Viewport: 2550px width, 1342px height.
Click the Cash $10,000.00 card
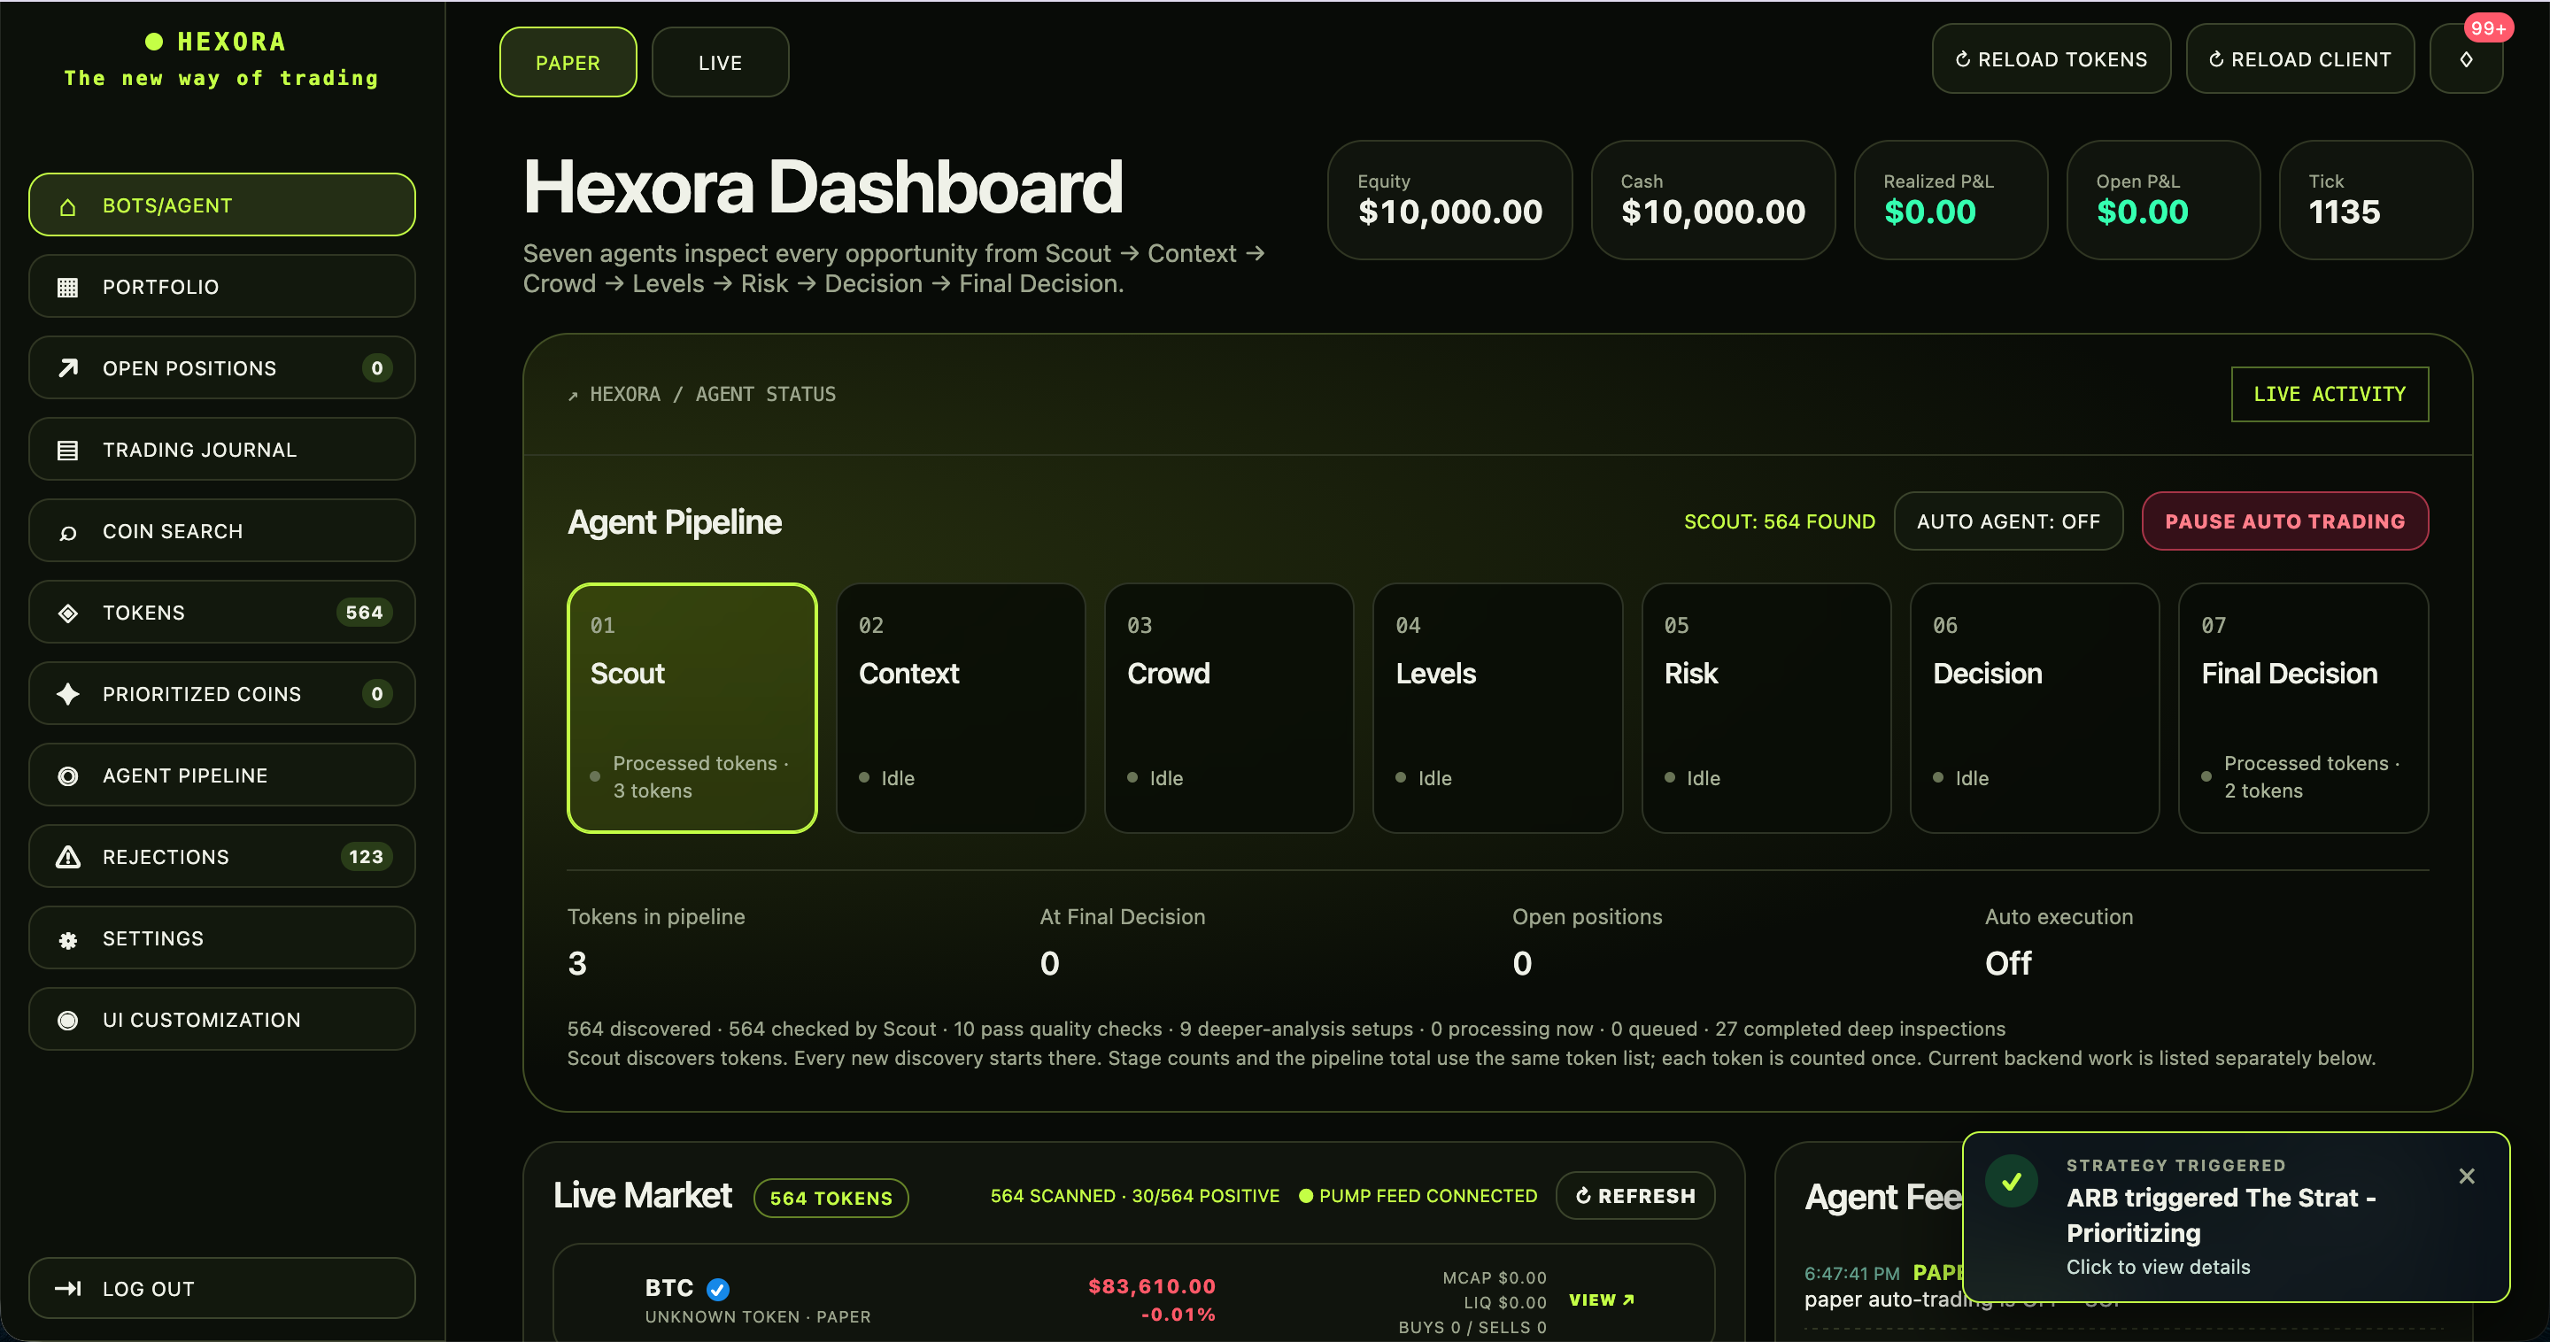point(1712,200)
